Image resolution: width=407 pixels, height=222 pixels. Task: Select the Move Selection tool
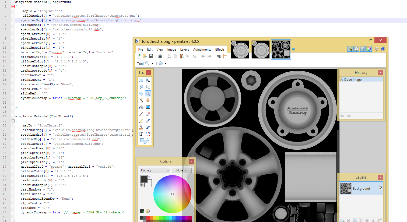148,87
